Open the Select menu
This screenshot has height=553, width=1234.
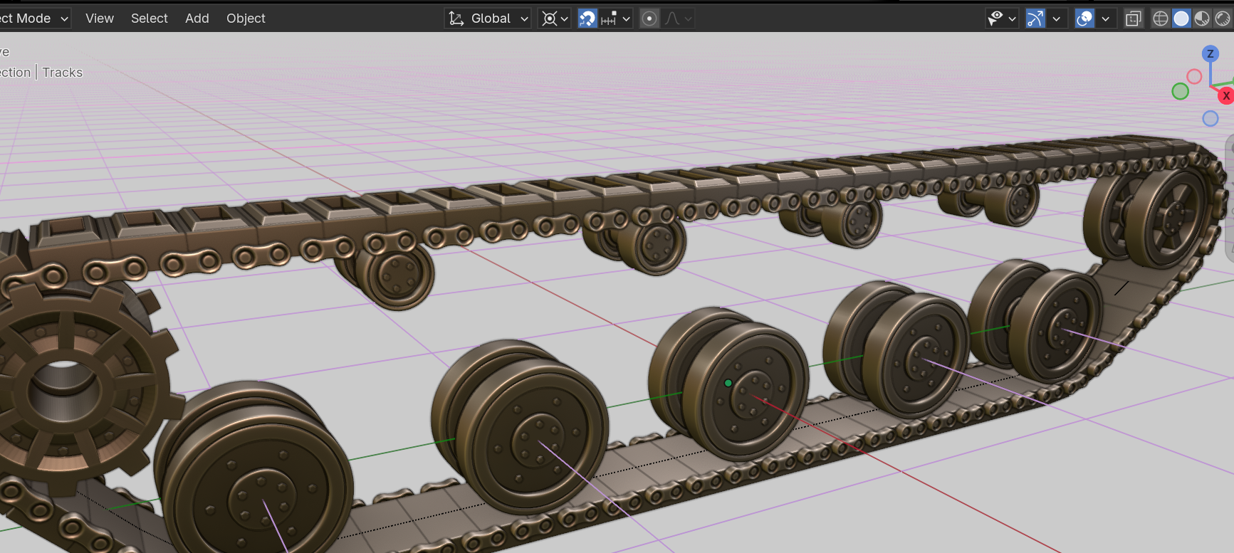point(150,19)
